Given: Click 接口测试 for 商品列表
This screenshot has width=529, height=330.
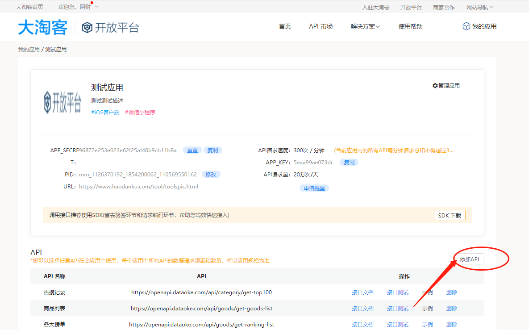Looking at the screenshot, I should (x=397, y=309).
